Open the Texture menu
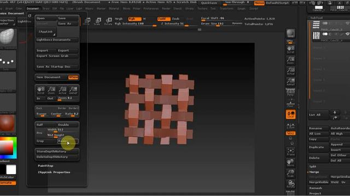350x196 pixels. coord(202,9)
